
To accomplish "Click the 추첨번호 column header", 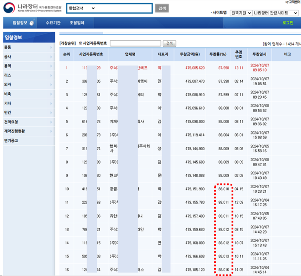I will click(x=239, y=54).
